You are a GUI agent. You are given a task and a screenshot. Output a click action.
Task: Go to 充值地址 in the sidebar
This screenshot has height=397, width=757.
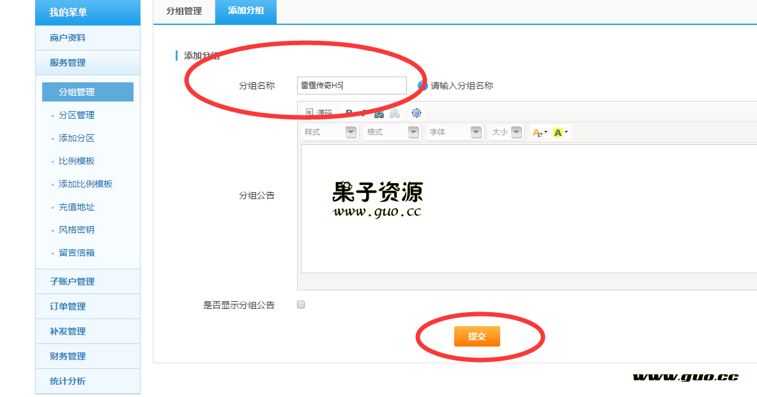(x=77, y=207)
